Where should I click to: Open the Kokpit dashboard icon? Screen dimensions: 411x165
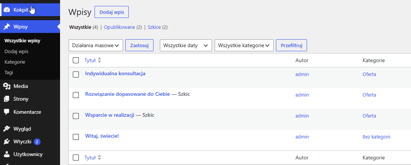tap(7, 10)
